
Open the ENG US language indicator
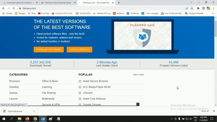pos(195,119)
